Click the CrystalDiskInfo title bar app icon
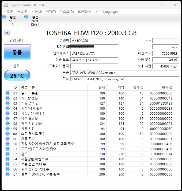The image size is (182, 191). pyautogui.click(x=6, y=5)
